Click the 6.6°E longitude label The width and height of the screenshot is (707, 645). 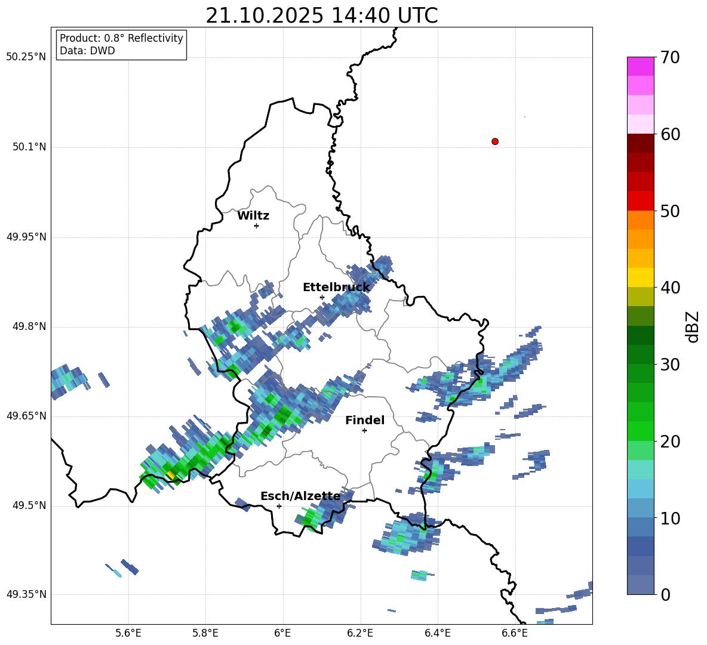[515, 633]
